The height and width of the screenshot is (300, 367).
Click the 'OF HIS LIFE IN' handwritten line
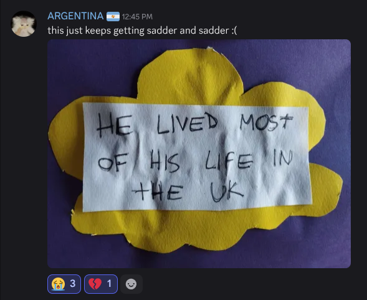[x=196, y=160]
